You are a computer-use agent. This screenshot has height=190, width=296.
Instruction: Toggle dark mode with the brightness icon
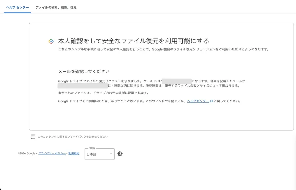(120, 153)
